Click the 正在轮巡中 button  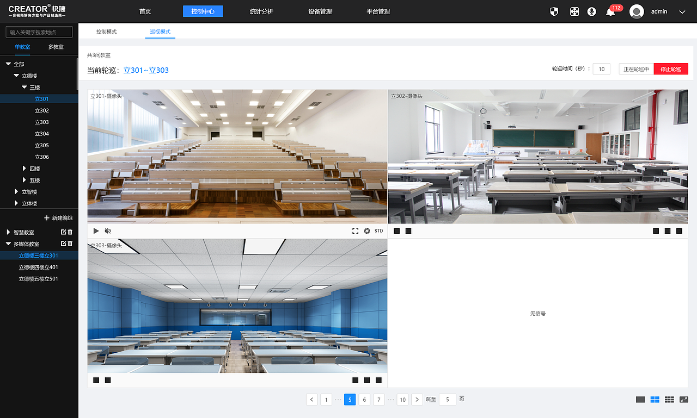click(637, 69)
